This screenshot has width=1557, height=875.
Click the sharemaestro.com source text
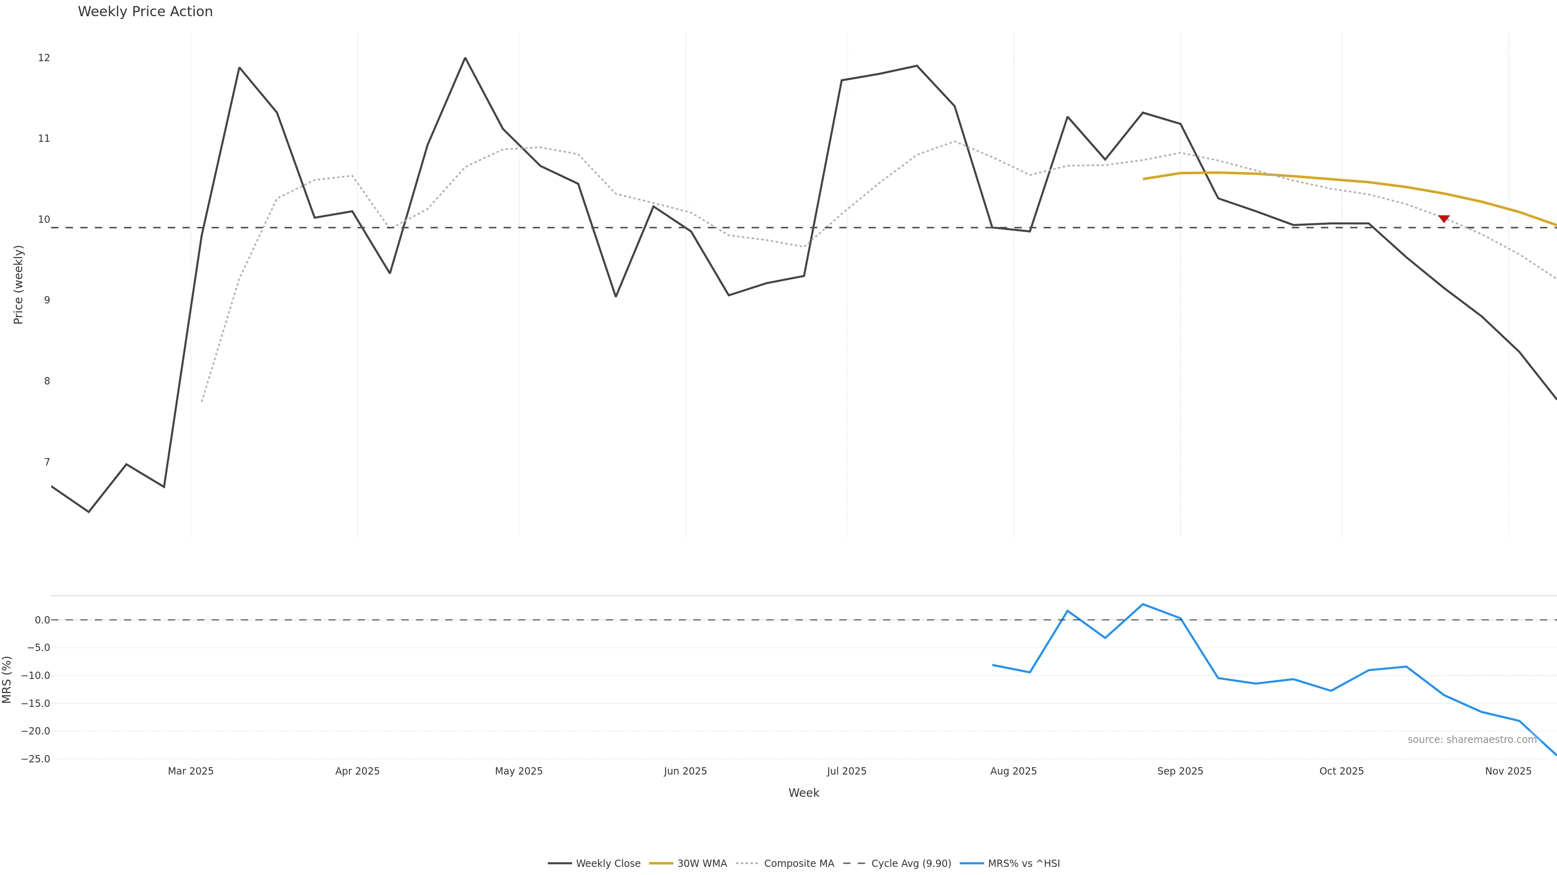[x=1472, y=740]
